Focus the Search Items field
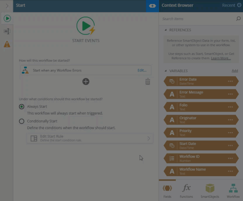Image resolution: width=243 pixels, height=201 pixels. (x=198, y=19)
